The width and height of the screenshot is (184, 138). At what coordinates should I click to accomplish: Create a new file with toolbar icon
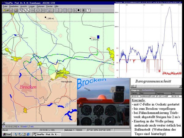4,10
